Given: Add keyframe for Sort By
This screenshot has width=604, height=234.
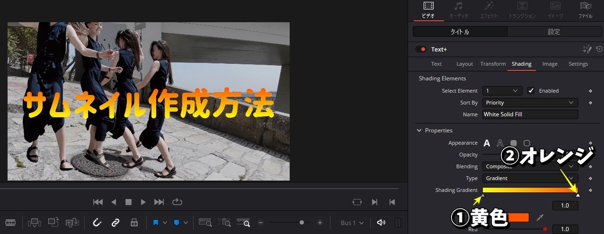Looking at the screenshot, I should (590, 102).
